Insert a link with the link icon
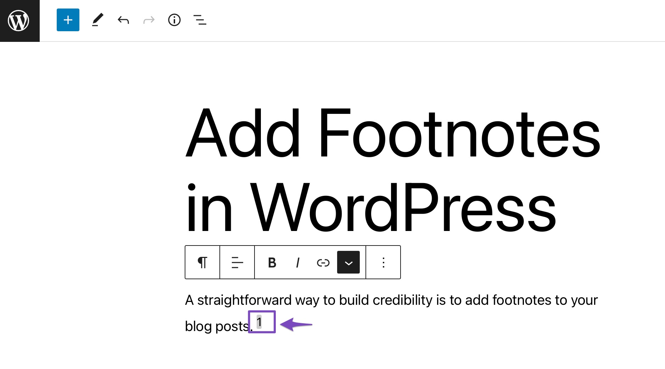 point(323,263)
